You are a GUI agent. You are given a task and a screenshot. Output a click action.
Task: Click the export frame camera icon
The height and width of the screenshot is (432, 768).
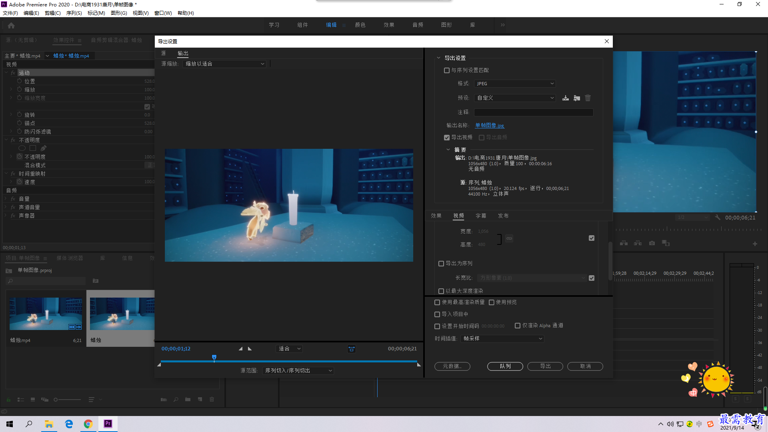(x=652, y=243)
